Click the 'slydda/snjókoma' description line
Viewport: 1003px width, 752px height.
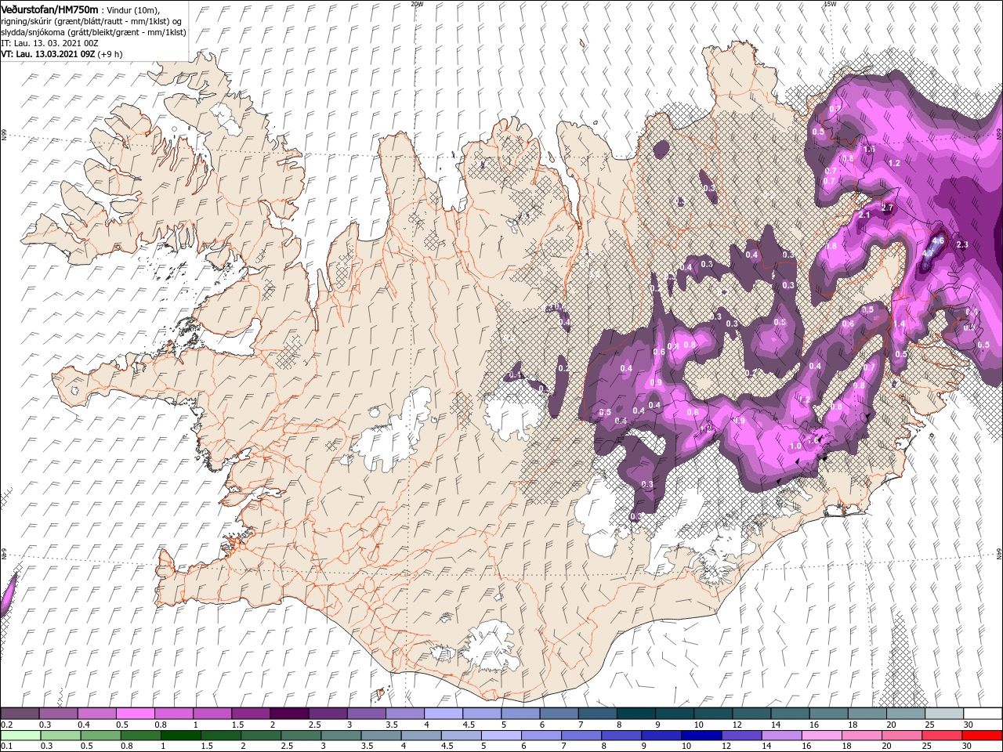93,32
